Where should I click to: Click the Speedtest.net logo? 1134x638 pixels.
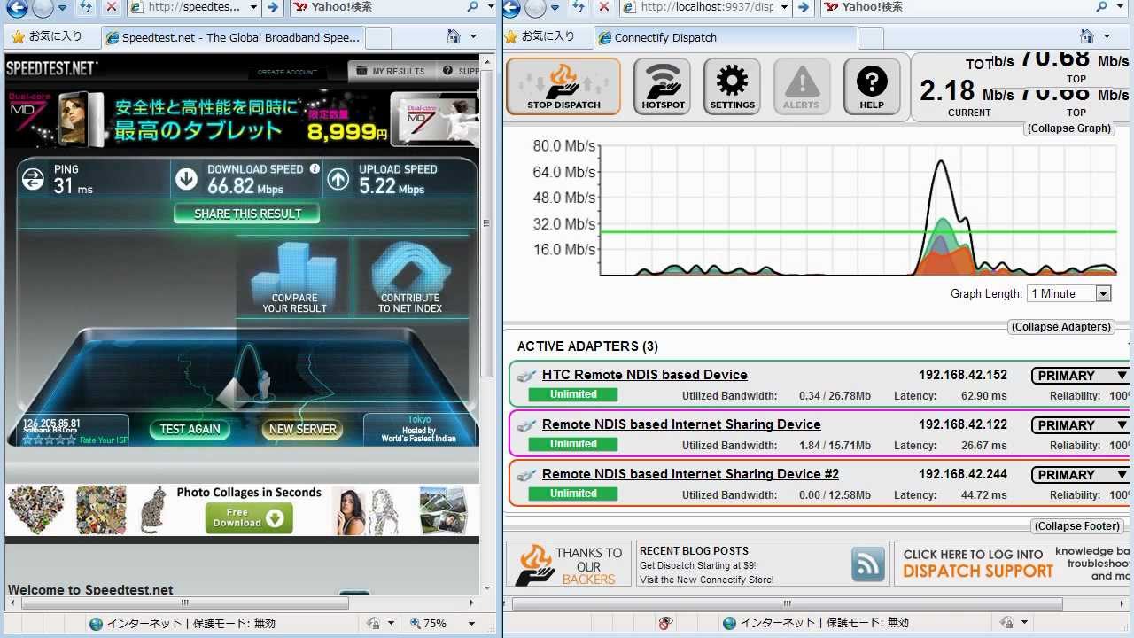tap(51, 68)
